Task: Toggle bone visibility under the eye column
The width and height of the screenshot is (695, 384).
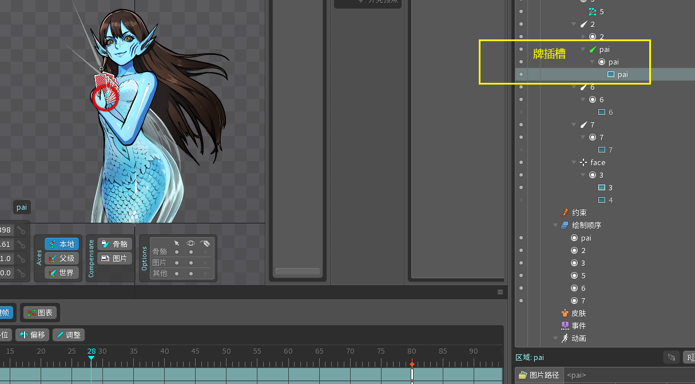Action: coord(191,251)
